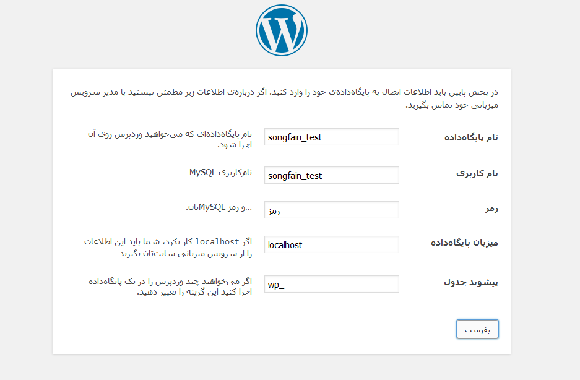Click the رمز field label
Image resolution: width=580 pixels, height=380 pixels.
tap(491, 209)
